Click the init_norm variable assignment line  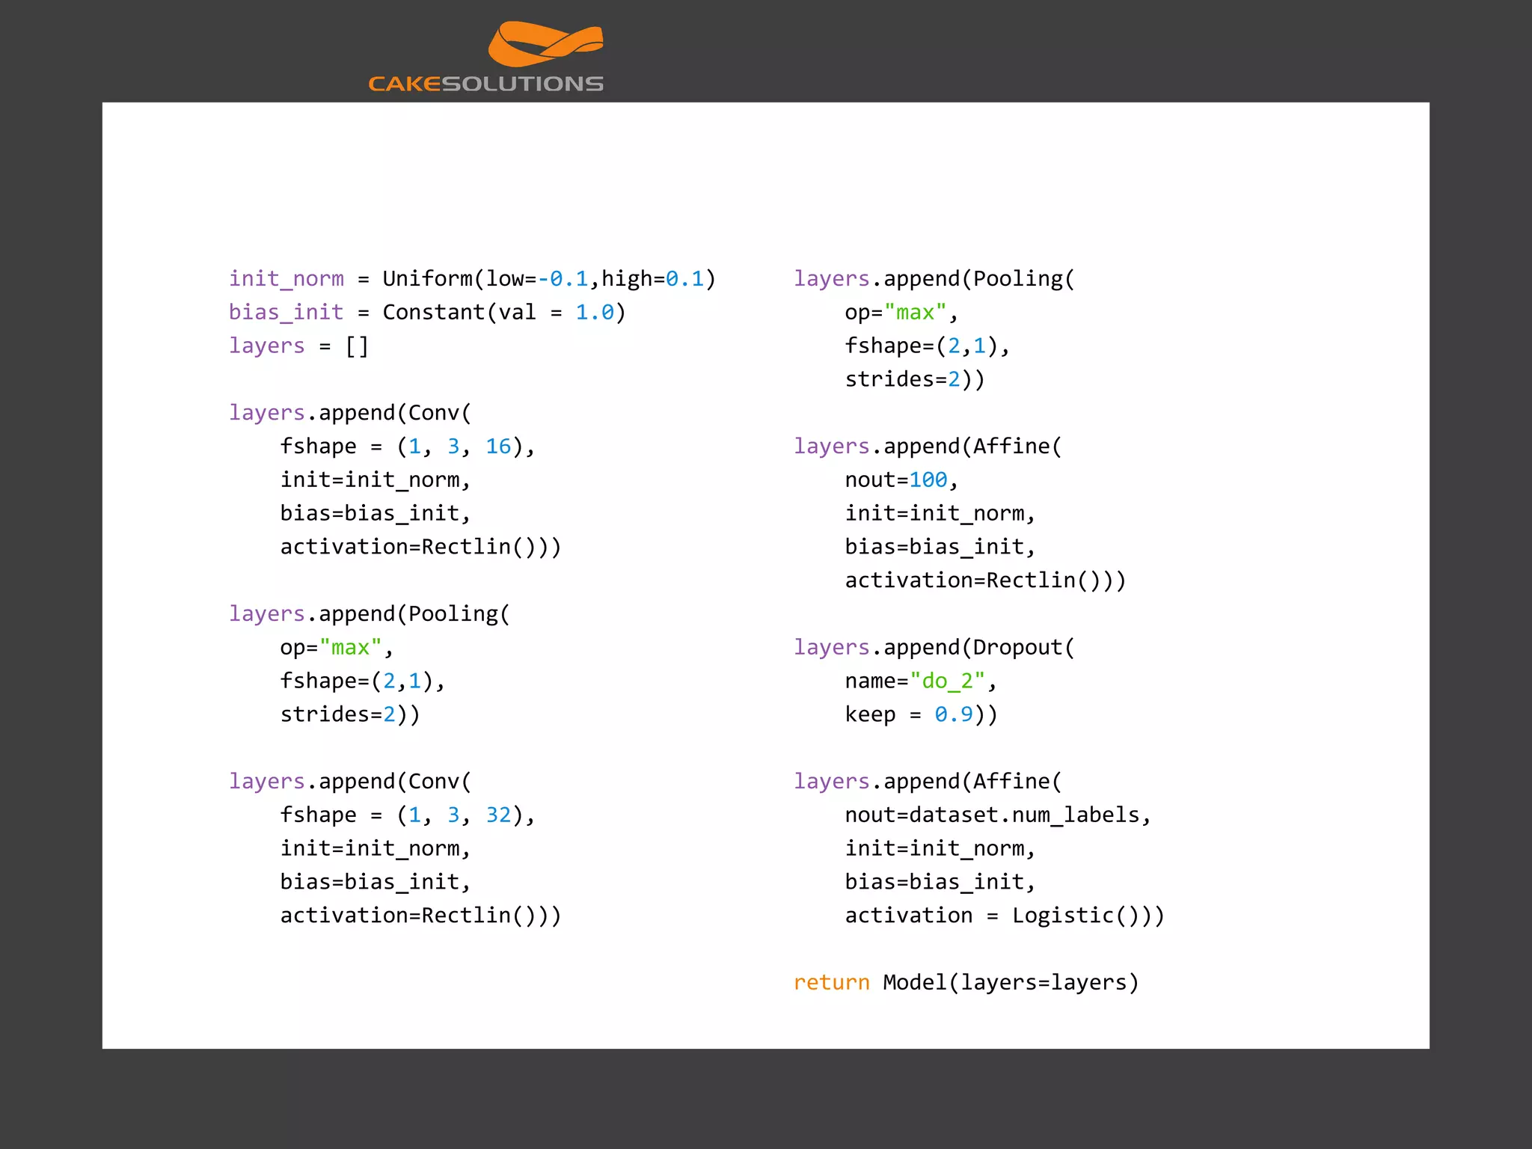pyautogui.click(x=472, y=279)
